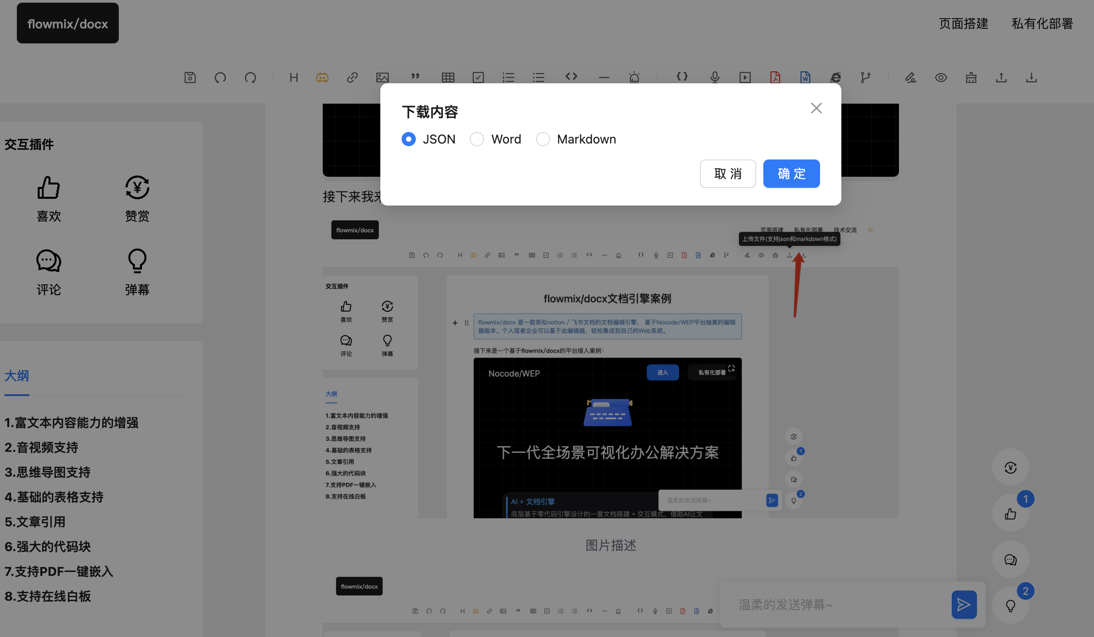Insert a checklist with the checkbox icon
Viewport: 1094px width, 637px height.
[x=478, y=78]
